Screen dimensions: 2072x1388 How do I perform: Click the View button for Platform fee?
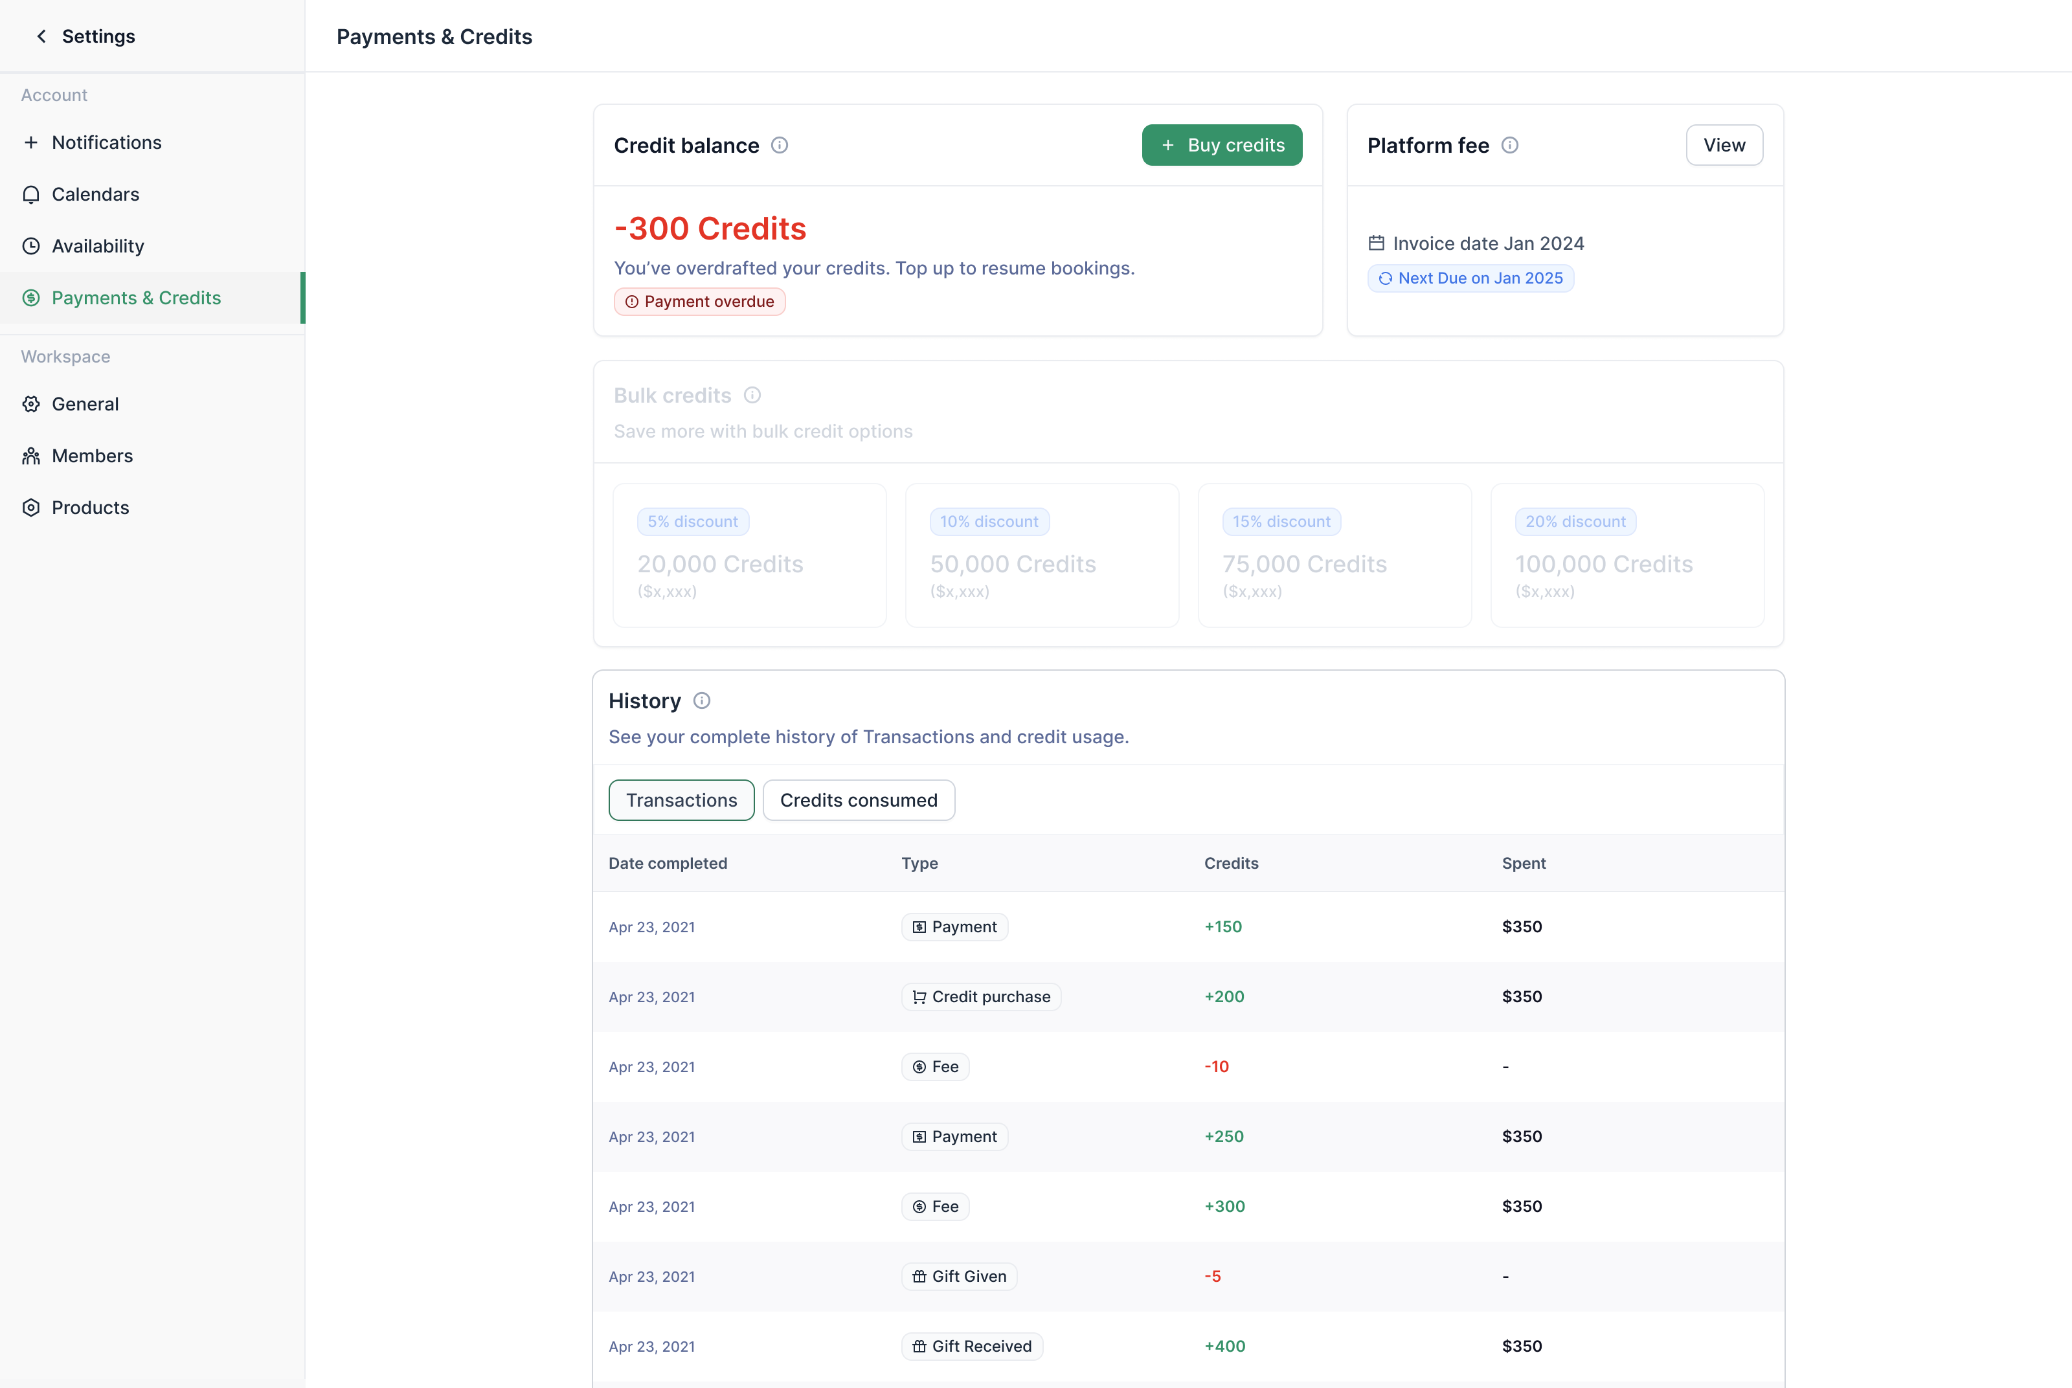pyautogui.click(x=1723, y=145)
